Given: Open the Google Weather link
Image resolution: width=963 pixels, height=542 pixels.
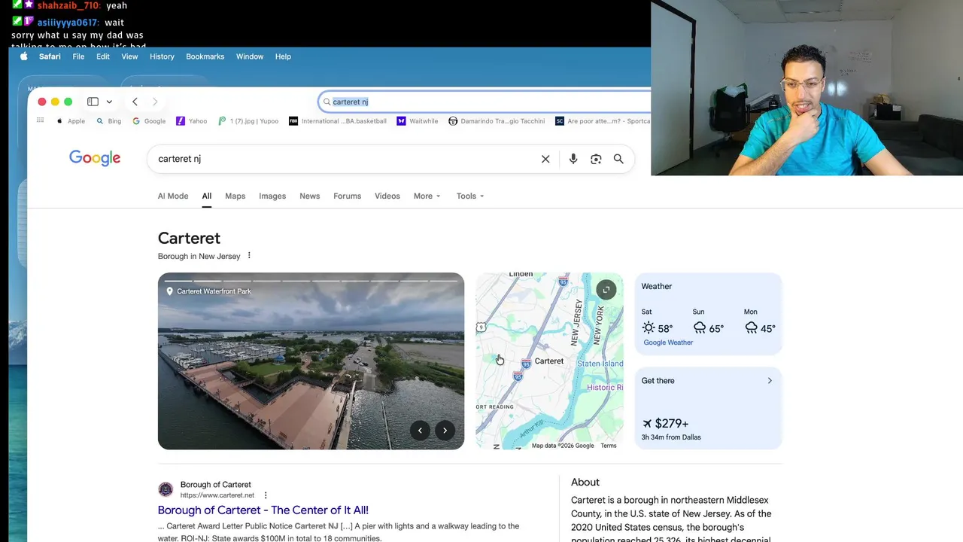Looking at the screenshot, I should tap(668, 343).
